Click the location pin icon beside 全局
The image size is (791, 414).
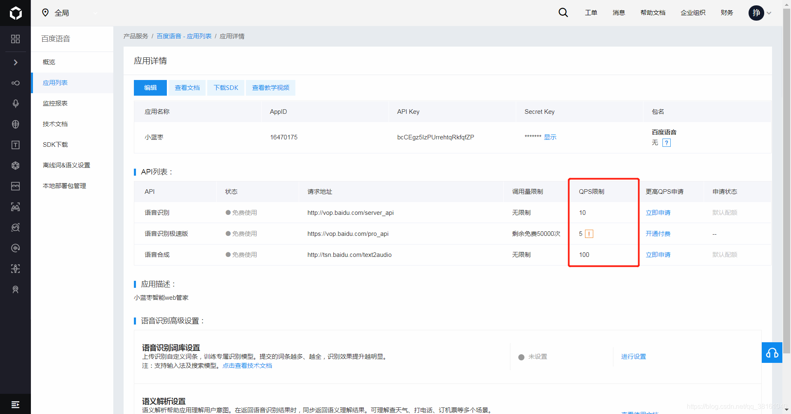coord(45,13)
